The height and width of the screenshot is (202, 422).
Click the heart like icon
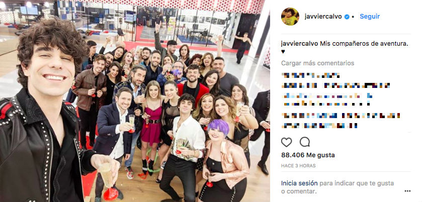[286, 142]
